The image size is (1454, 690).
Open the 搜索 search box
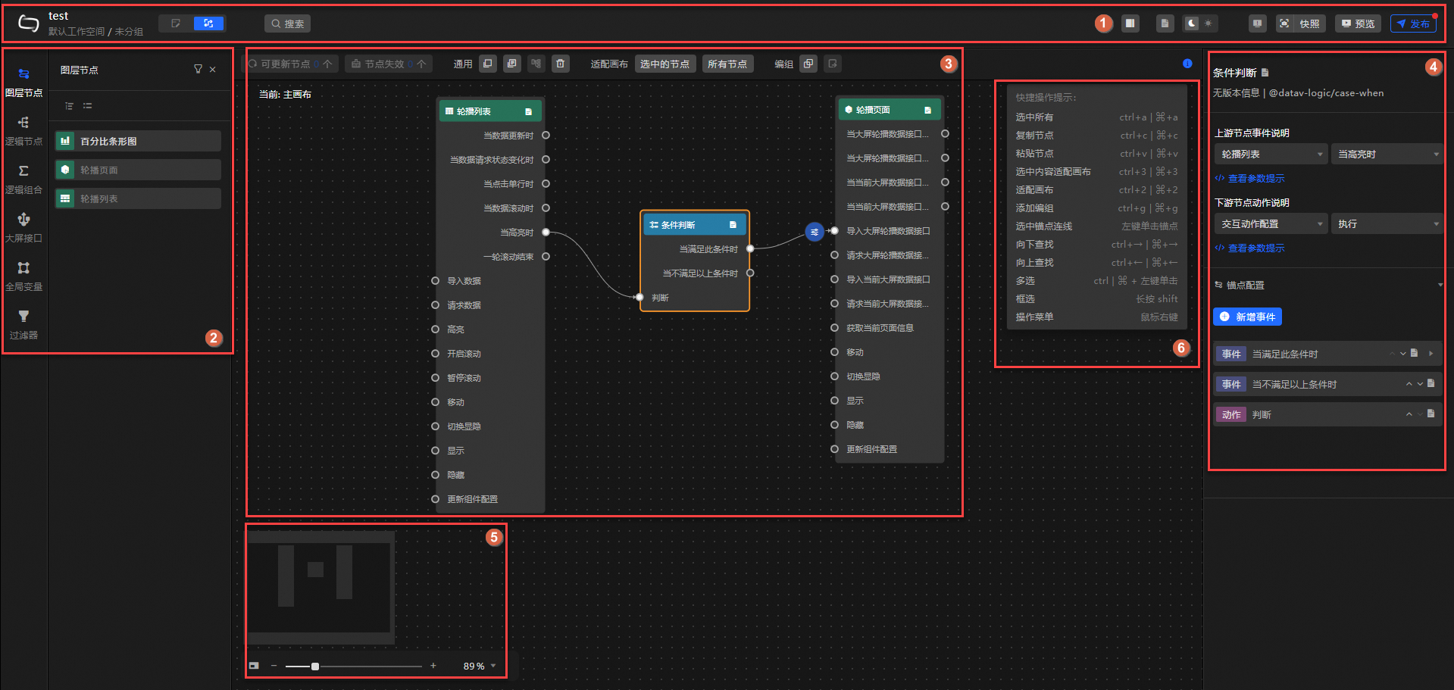tap(287, 23)
